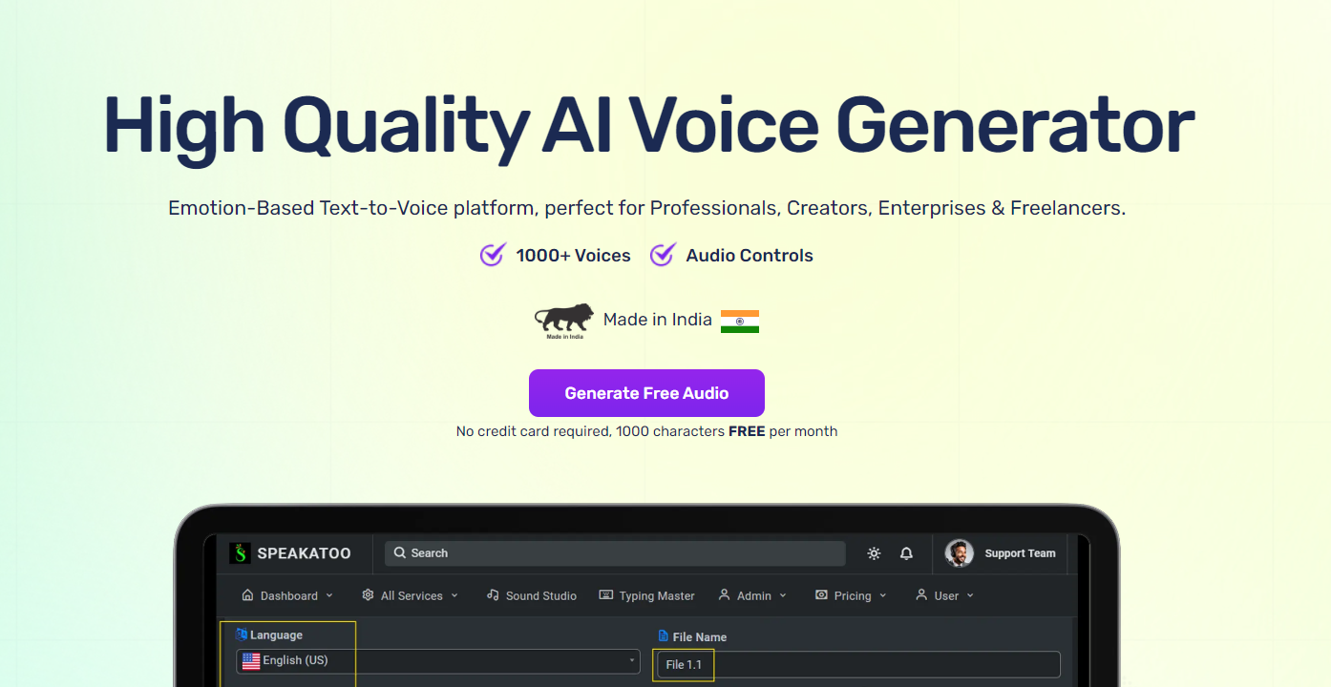Click the Generate Free Audio button

tap(646, 393)
